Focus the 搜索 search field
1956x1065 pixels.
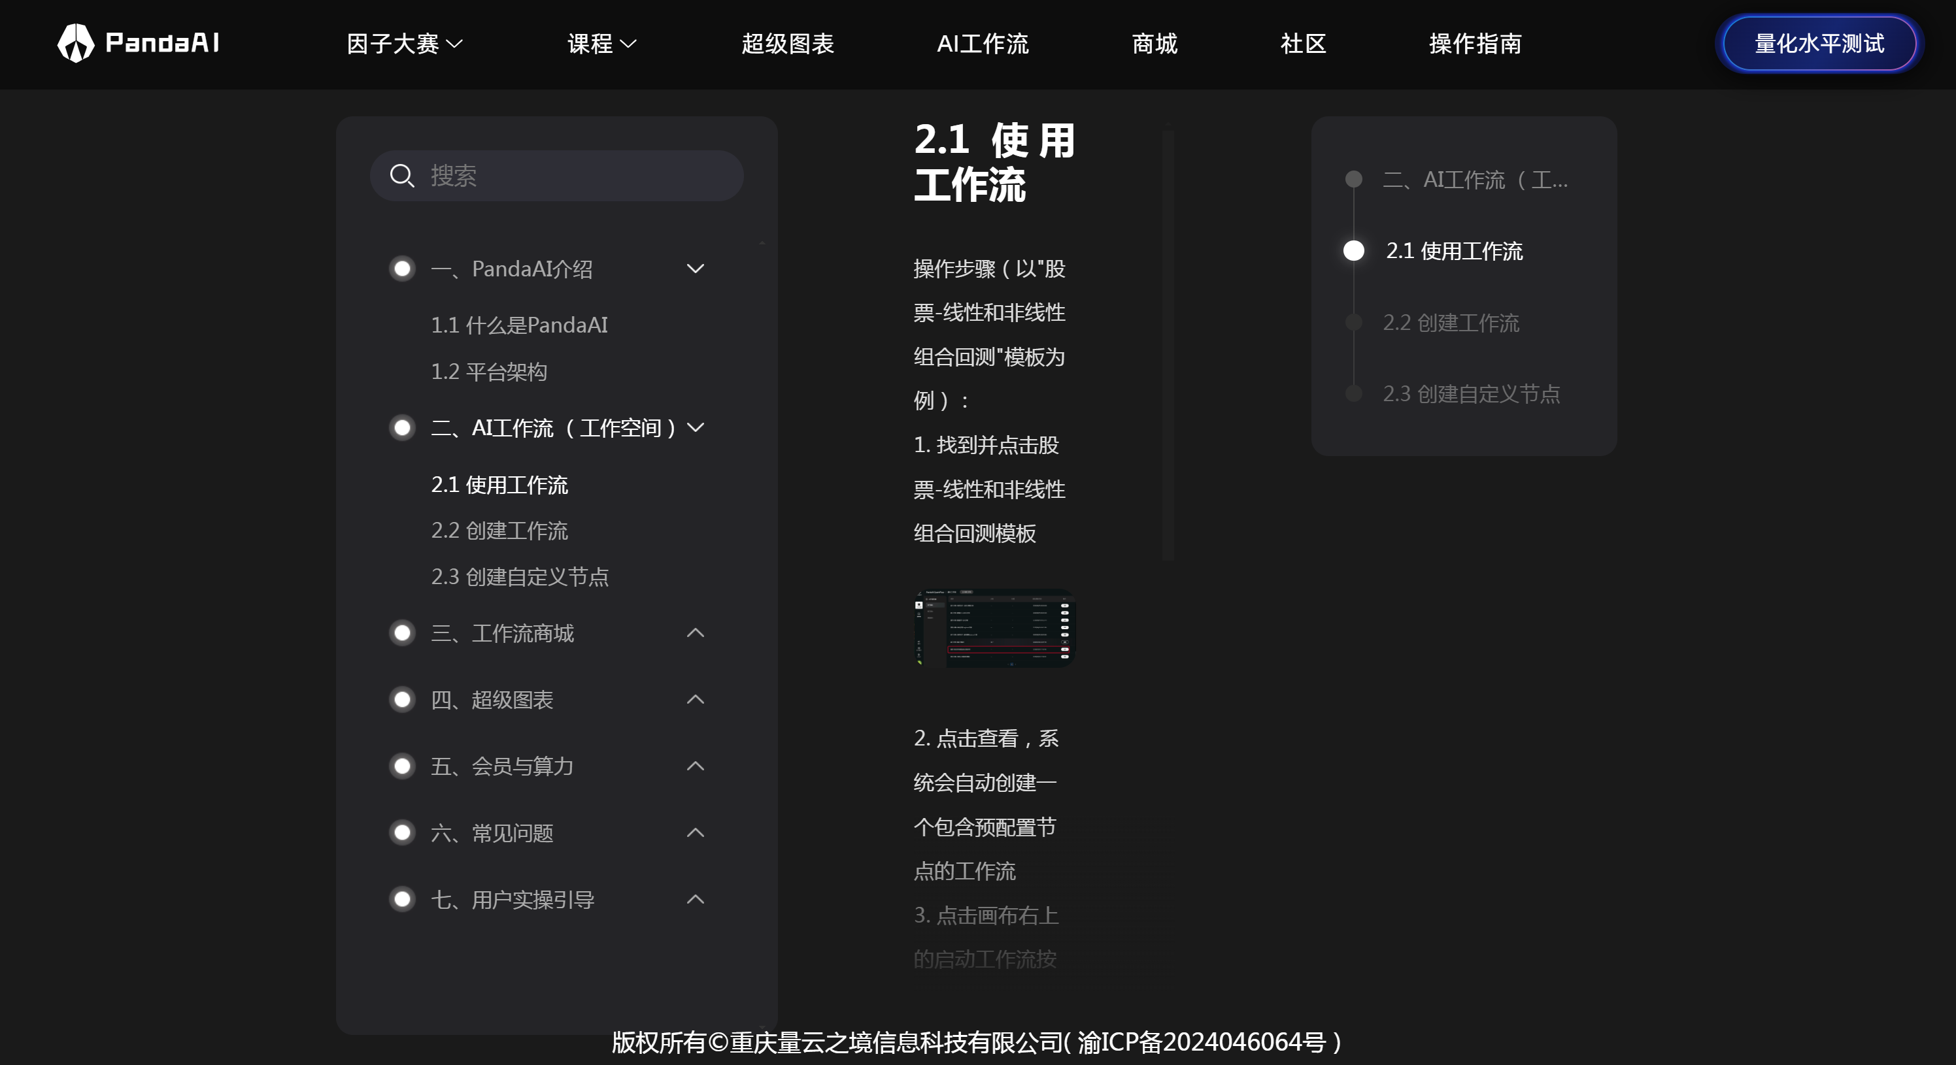point(556,175)
